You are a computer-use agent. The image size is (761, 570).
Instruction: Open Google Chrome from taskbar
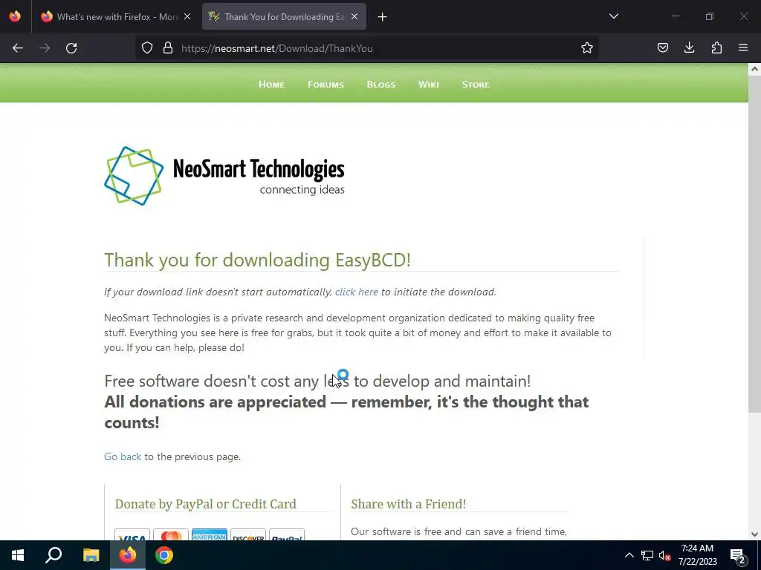(164, 555)
